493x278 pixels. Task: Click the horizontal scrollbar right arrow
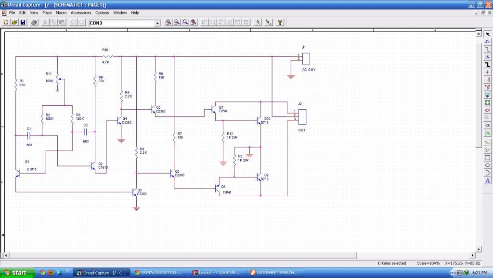tap(473, 255)
